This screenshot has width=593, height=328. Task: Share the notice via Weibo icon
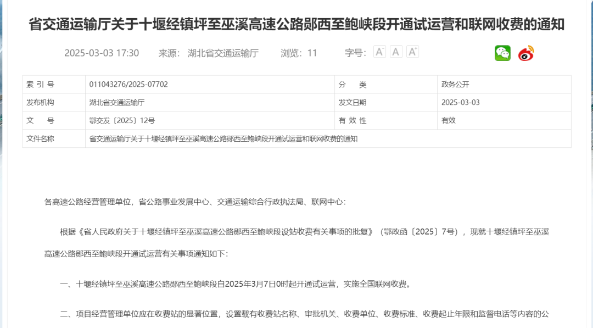526,53
